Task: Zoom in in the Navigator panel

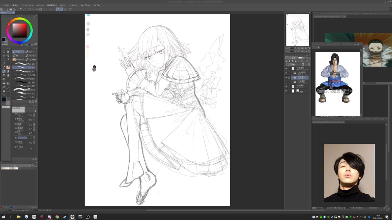Action: (x=299, y=48)
